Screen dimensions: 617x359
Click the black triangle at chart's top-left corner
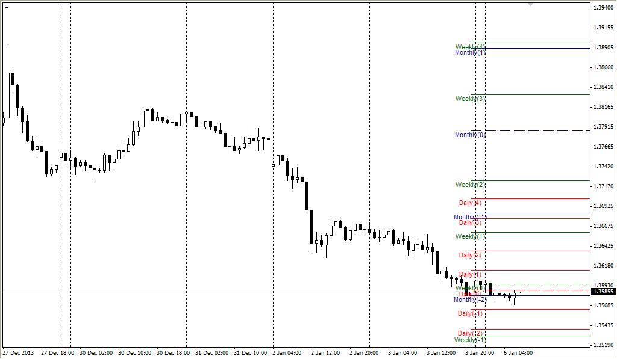click(x=7, y=7)
